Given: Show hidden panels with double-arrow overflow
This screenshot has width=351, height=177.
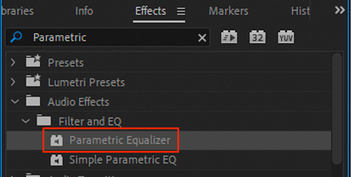Looking at the screenshot, I should 339,10.
